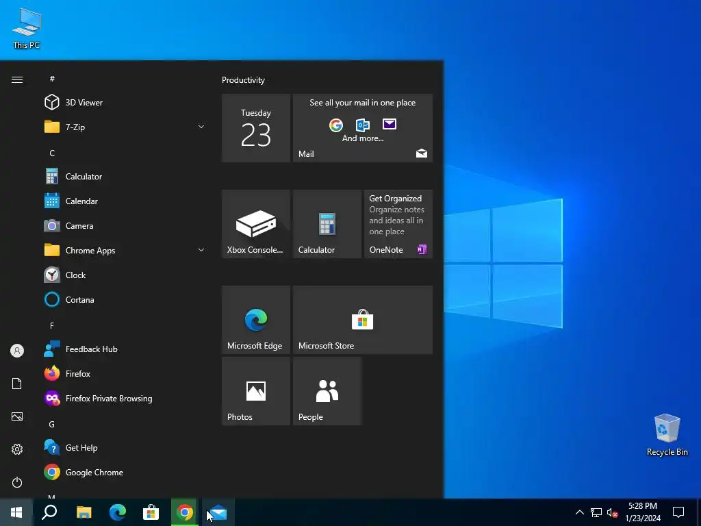The height and width of the screenshot is (526, 701).
Task: Open the Camera app
Action: coord(124,226)
